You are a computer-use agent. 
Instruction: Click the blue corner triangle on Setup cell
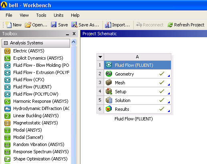pos(169,93)
